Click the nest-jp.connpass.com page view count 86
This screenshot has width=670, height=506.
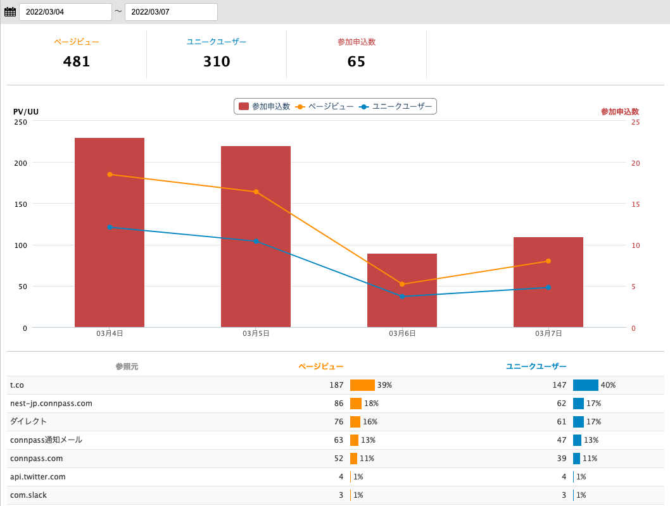(339, 403)
